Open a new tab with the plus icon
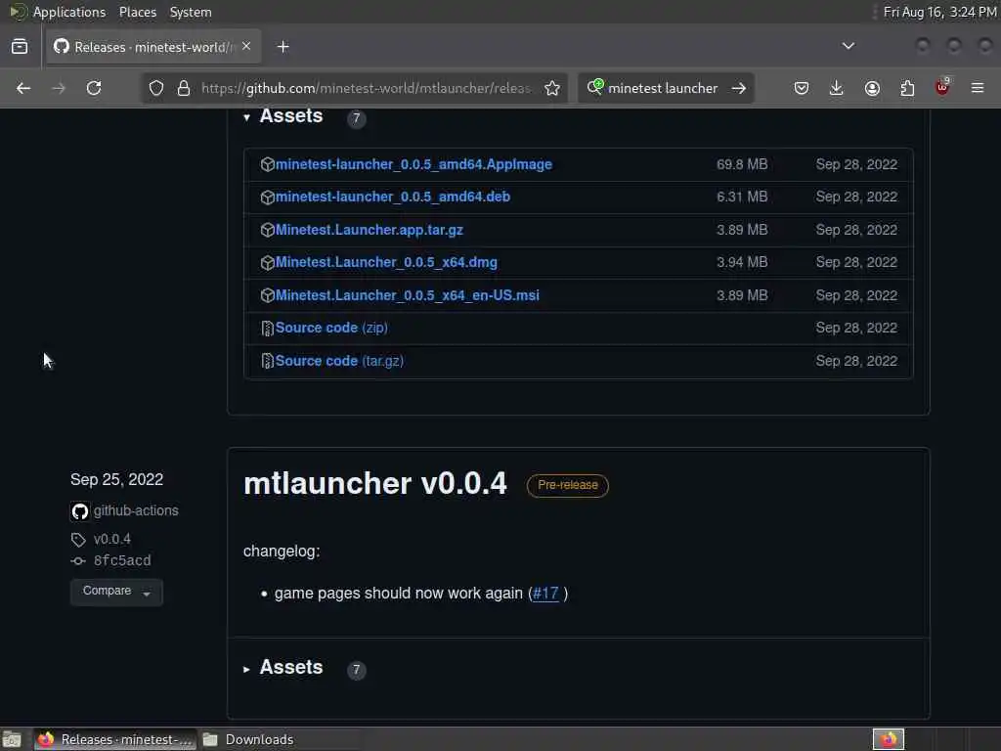The image size is (1001, 751). 283,47
